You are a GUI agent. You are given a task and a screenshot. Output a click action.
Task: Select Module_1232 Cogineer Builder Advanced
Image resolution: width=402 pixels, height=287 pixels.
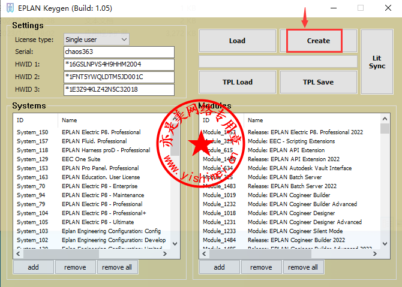click(290, 204)
